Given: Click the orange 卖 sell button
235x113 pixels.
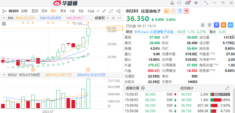Looking at the screenshot, I should click(223, 25).
